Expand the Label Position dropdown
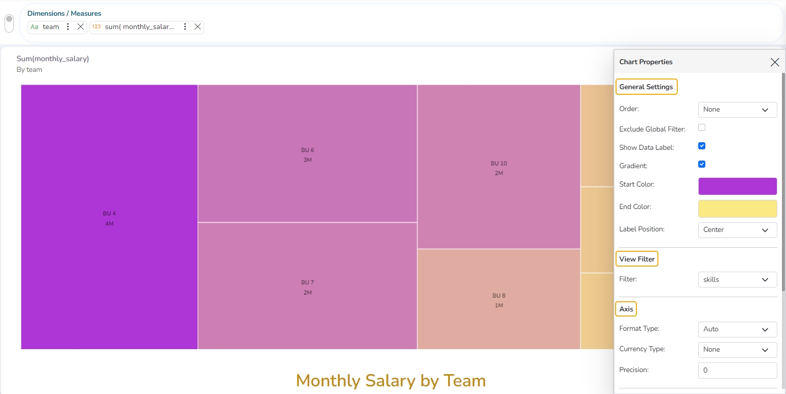The width and height of the screenshot is (786, 394). 737,230
